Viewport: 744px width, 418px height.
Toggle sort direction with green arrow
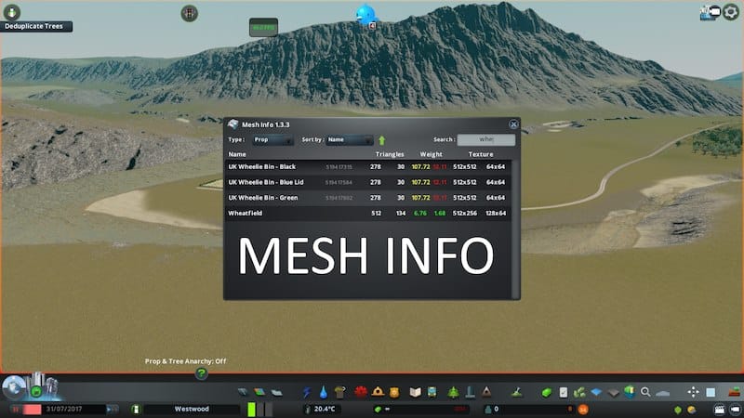381,140
